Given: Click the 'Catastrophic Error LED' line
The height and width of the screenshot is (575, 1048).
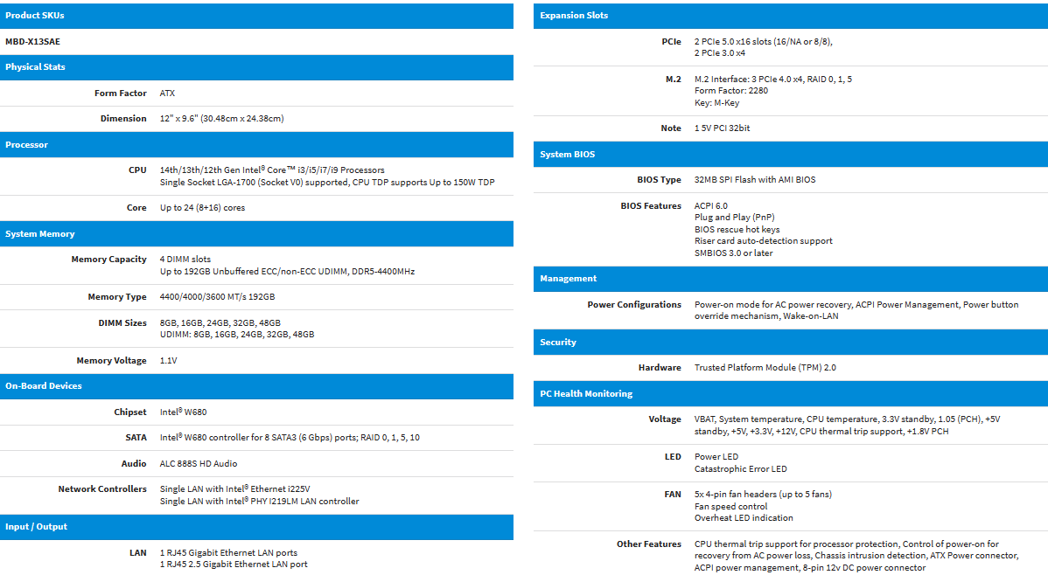Looking at the screenshot, I should [741, 469].
